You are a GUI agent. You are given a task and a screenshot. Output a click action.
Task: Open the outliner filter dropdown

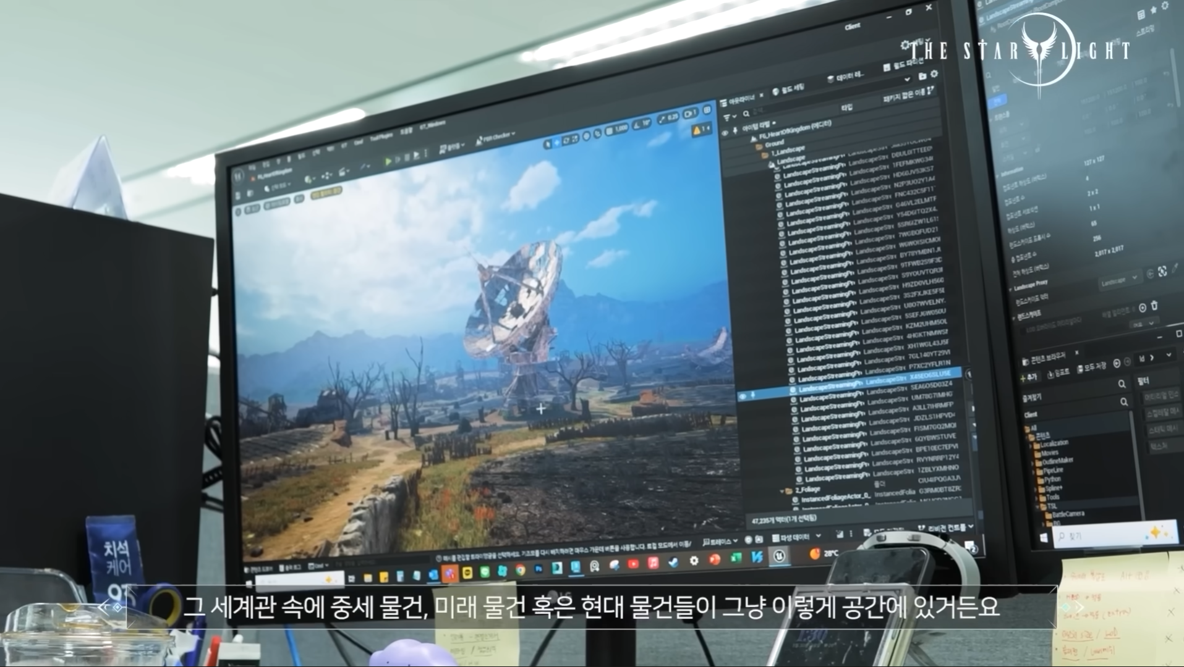(x=730, y=117)
